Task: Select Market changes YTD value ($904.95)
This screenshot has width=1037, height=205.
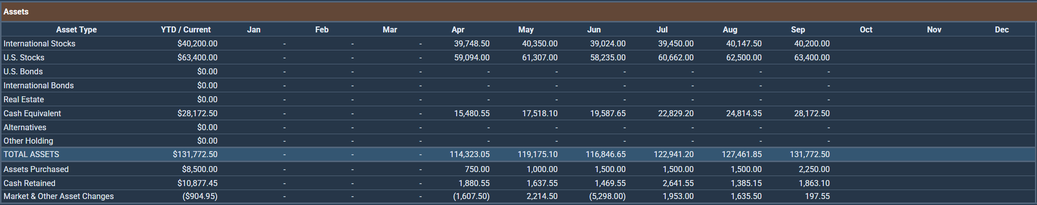Action: click(200, 196)
